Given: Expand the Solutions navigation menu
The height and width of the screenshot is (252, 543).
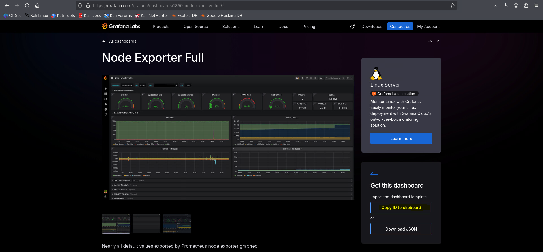Looking at the screenshot, I should coord(230,27).
